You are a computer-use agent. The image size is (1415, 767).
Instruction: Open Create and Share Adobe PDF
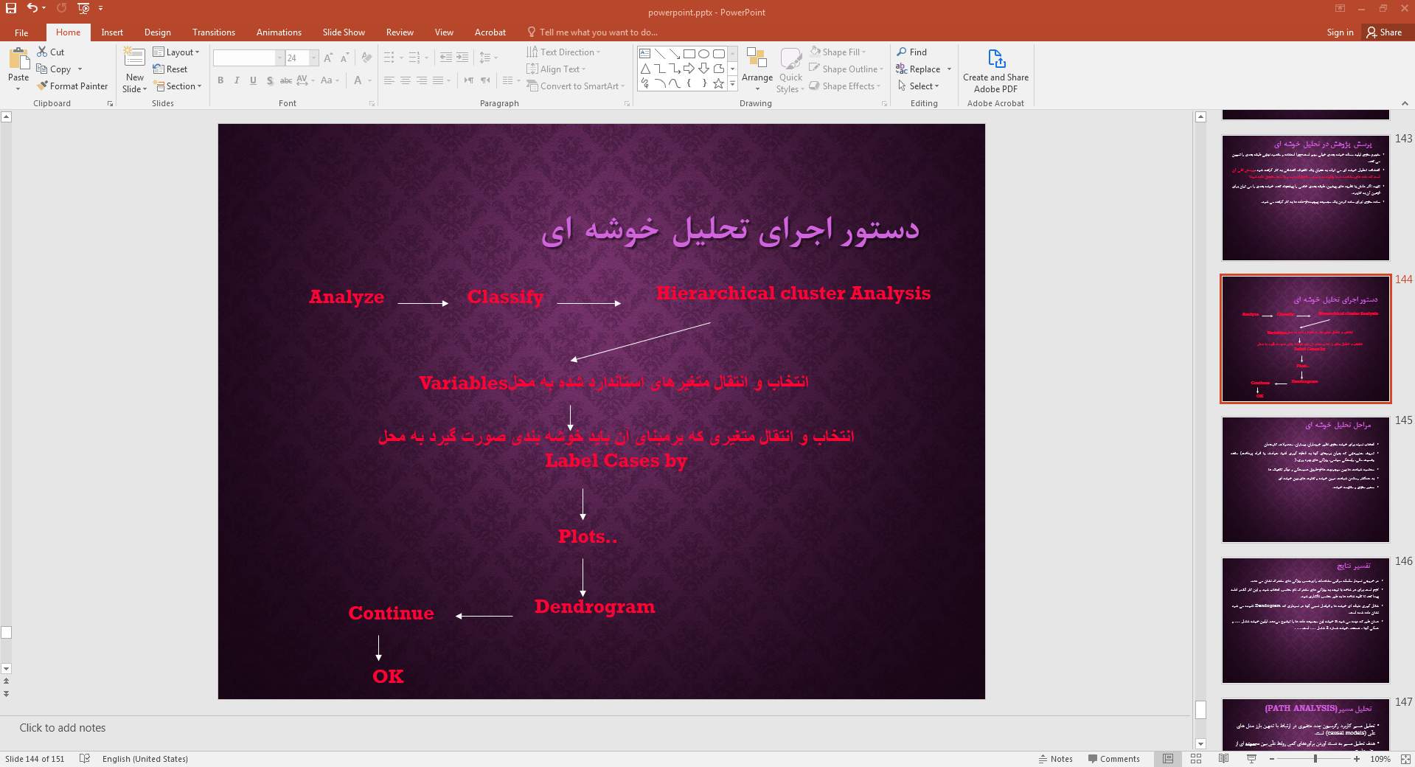tap(995, 71)
